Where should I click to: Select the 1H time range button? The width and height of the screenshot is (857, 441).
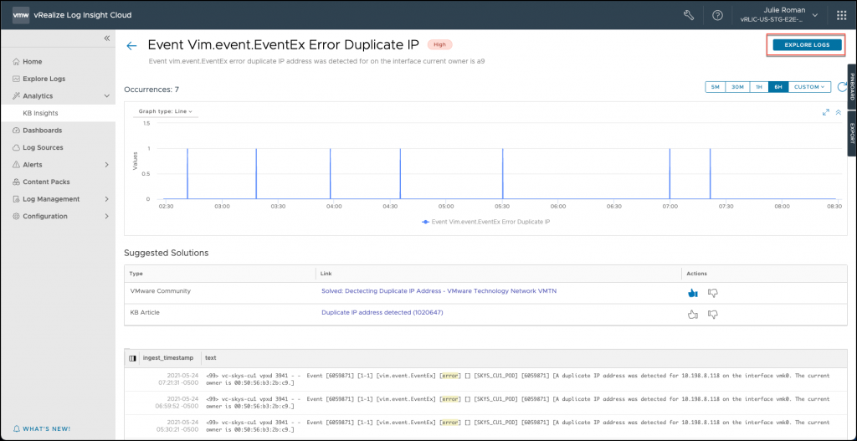(759, 87)
